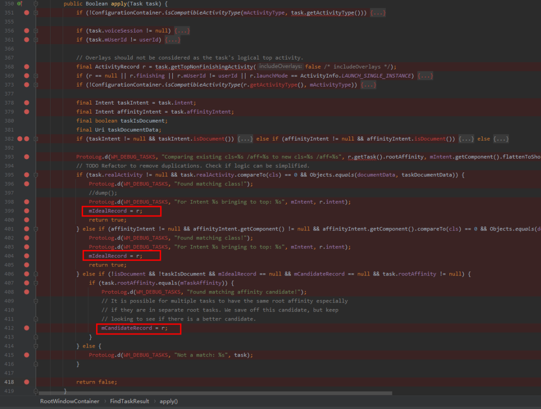Toggle off the breakpoint on line 401
Viewport: 541px width, 409px height.
pyautogui.click(x=27, y=229)
